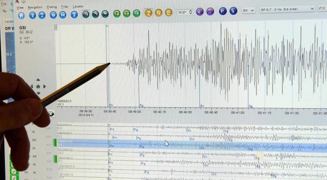This screenshot has height=180, width=327.
Task: Activate S phase picking button
Action: [233, 11]
